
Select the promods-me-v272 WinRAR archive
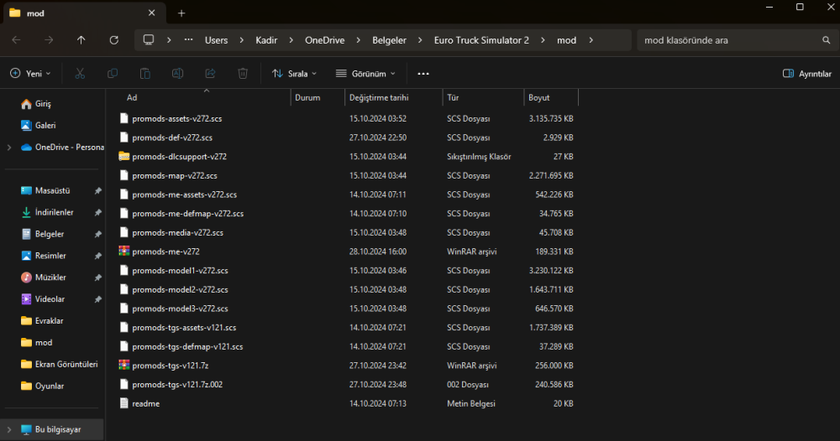tap(165, 252)
